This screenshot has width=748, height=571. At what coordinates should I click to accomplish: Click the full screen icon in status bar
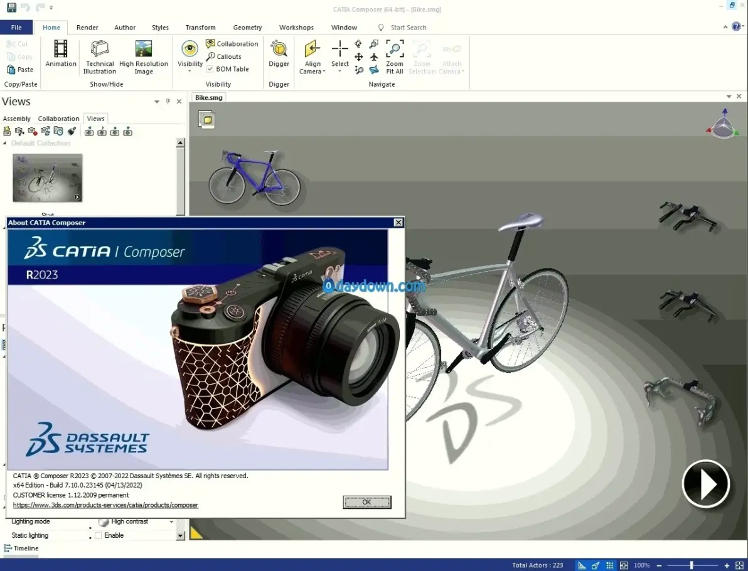[x=740, y=565]
